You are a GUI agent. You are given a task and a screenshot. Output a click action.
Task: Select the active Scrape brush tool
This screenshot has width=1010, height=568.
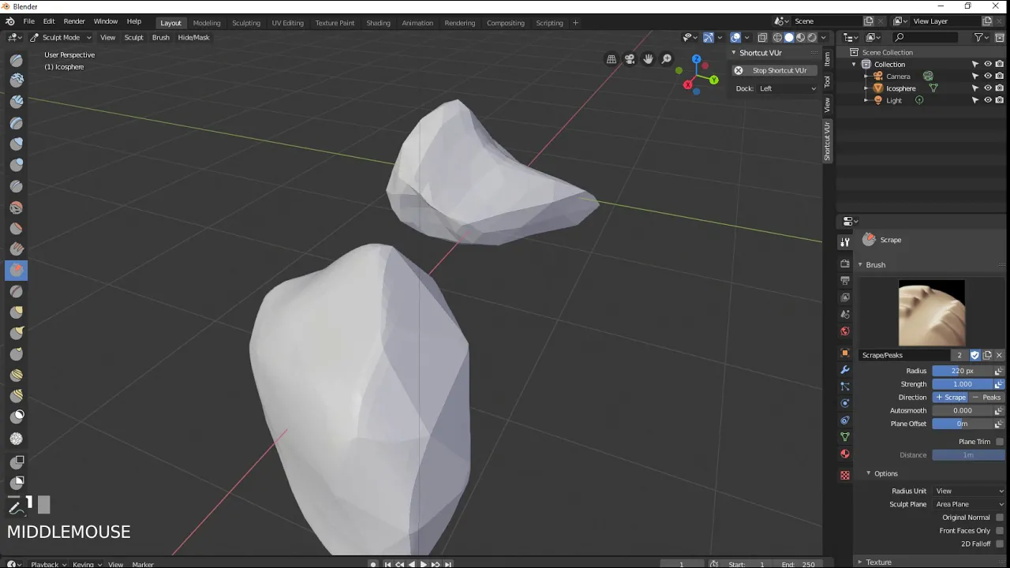tap(17, 271)
